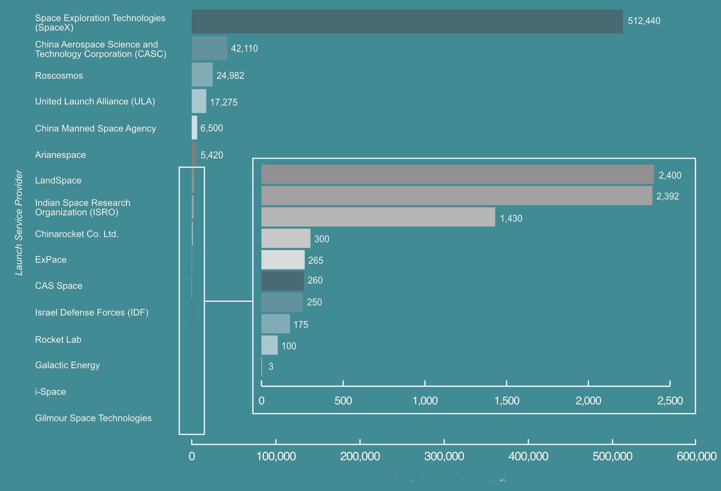
Task: Click the SpaceX bar in main chart
Action: pos(407,22)
